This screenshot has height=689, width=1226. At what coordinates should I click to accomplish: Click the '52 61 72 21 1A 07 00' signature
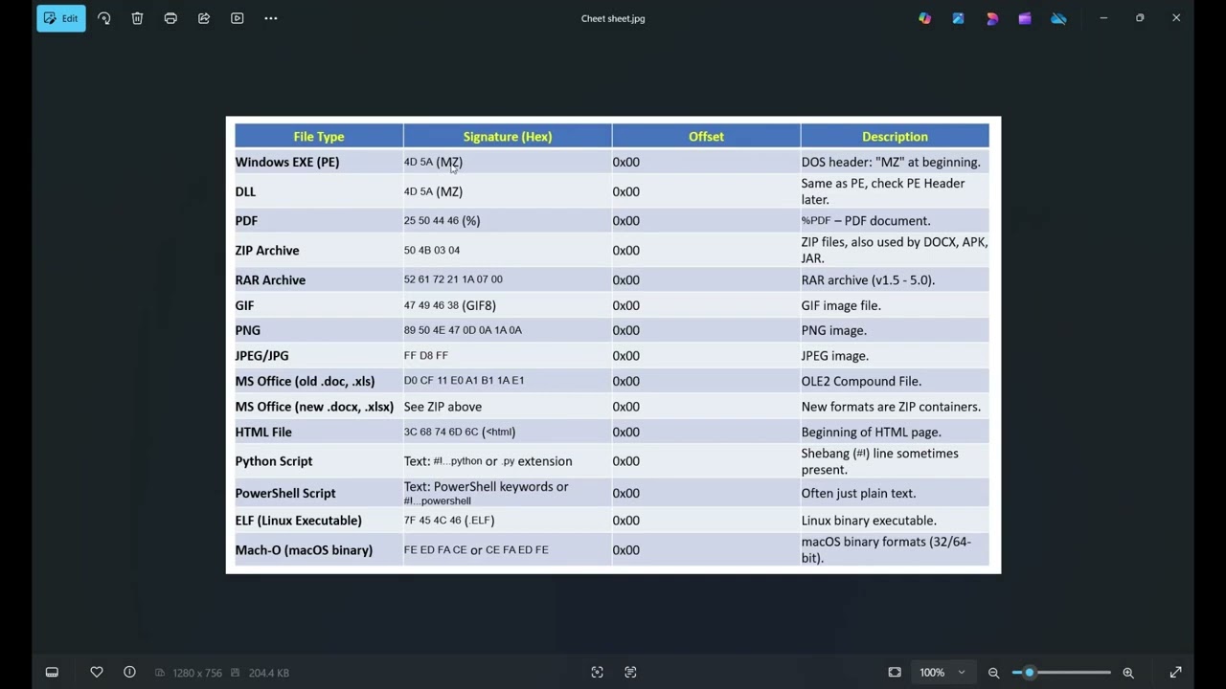coord(453,279)
